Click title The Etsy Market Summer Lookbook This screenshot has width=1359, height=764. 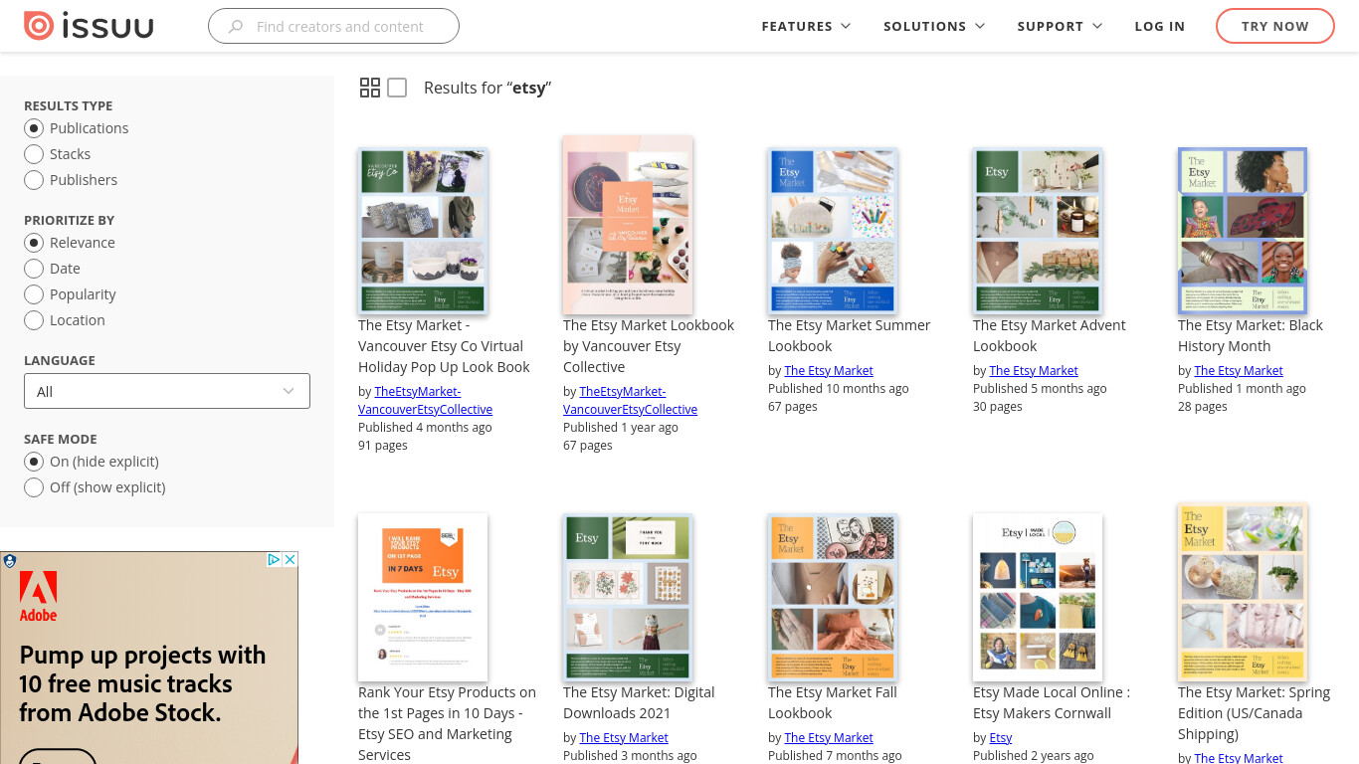(x=850, y=336)
